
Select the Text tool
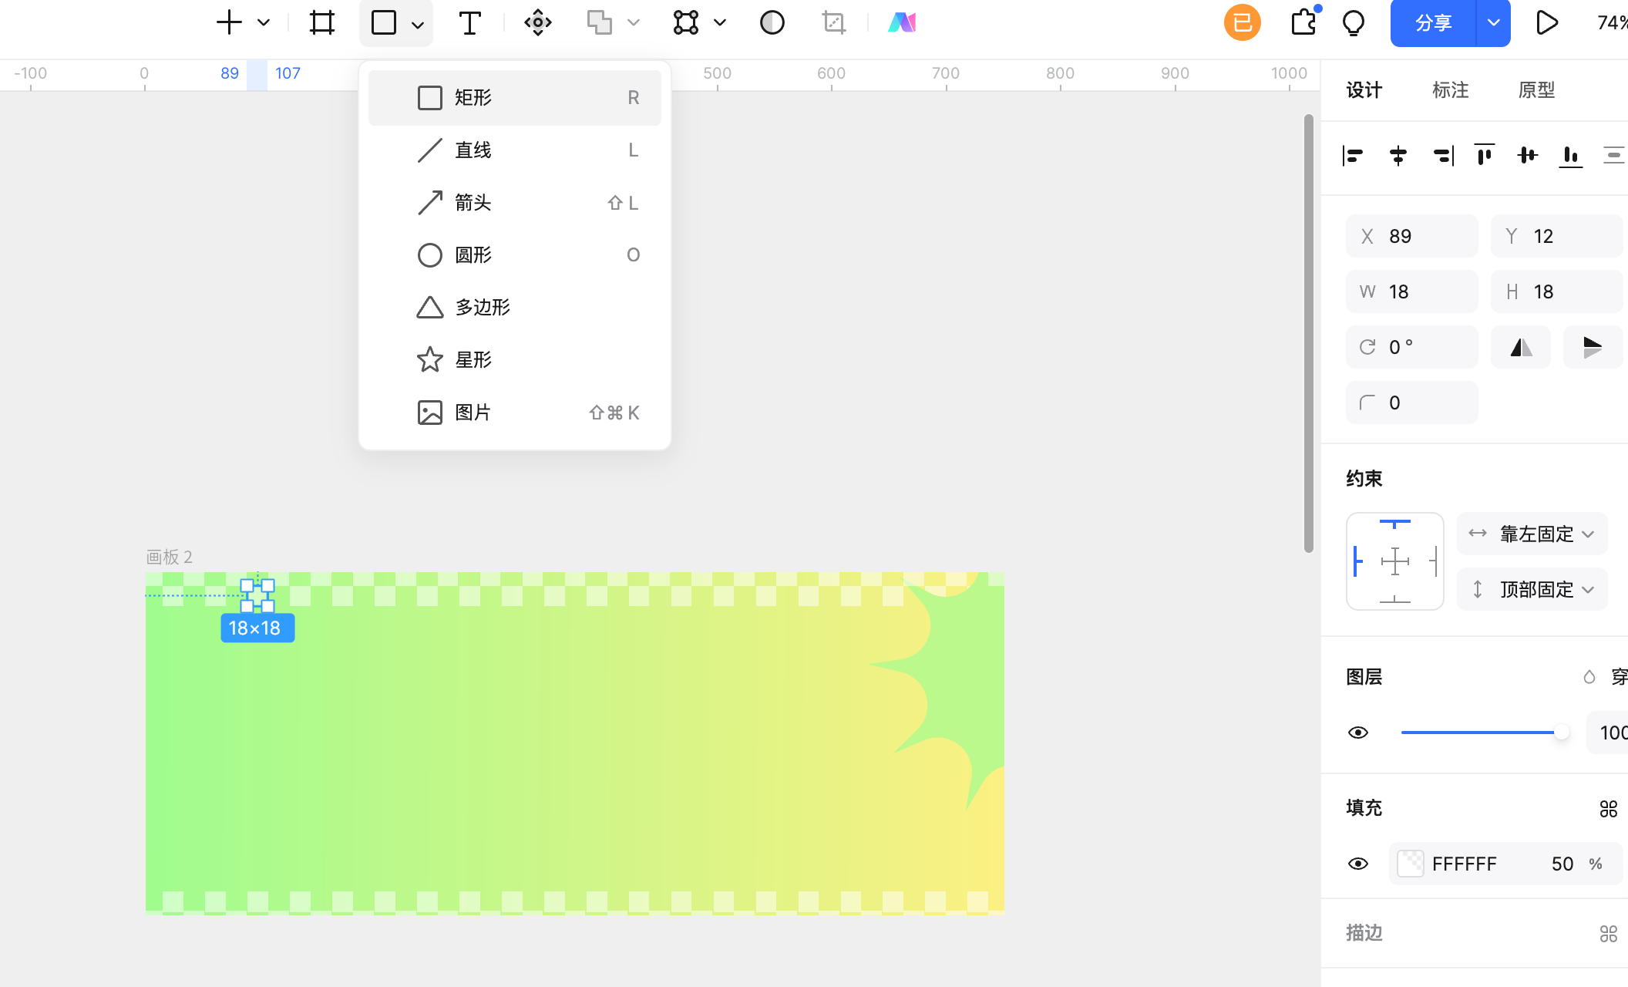[x=469, y=22]
